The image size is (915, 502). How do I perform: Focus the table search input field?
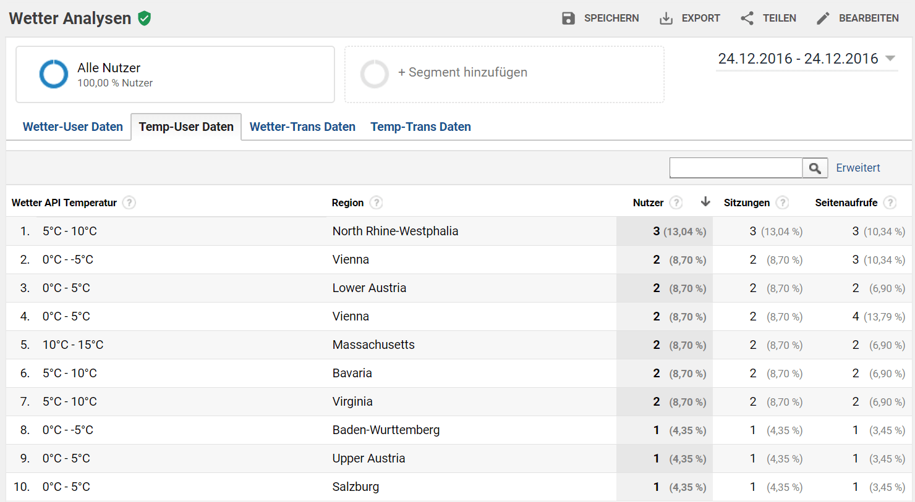(736, 168)
